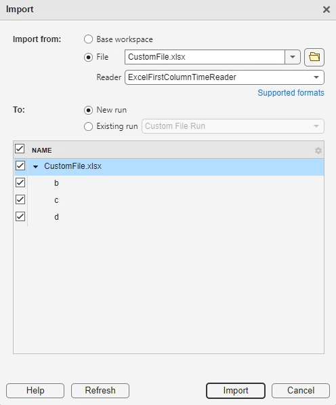
Task: Open the Supported formats link
Action: coord(291,93)
